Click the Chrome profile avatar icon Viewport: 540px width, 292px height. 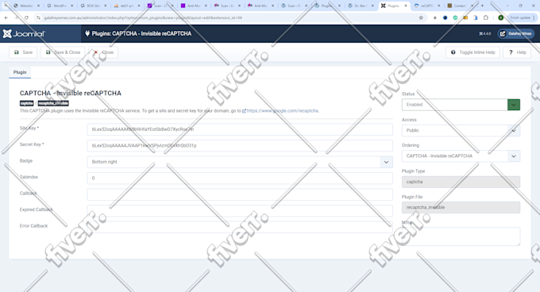click(501, 17)
